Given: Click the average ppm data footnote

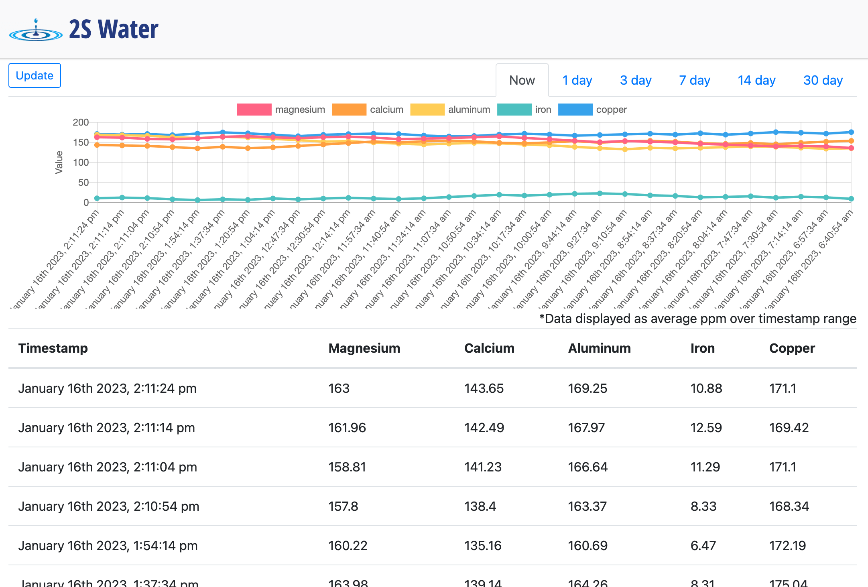Looking at the screenshot, I should (x=698, y=319).
